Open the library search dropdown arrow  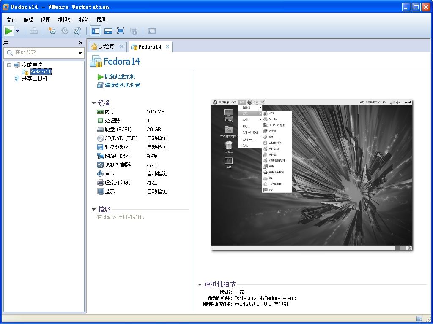coord(80,53)
